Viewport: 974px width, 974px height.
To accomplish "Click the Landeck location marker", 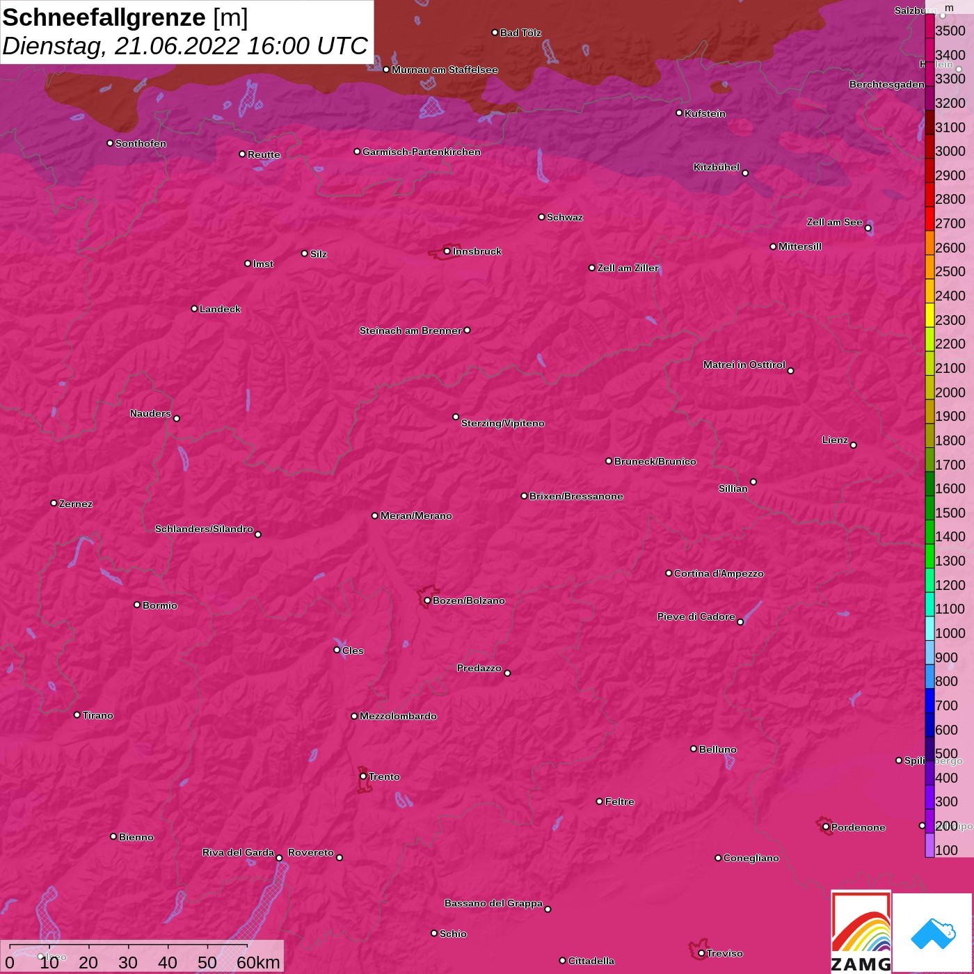I will click(x=194, y=309).
